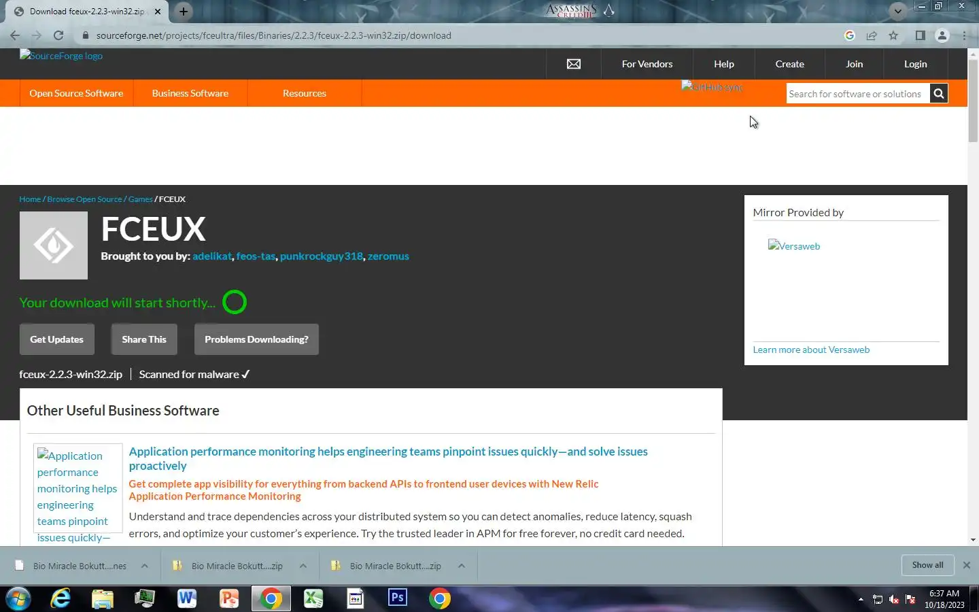Toggle the browser side panel icon

[920, 35]
